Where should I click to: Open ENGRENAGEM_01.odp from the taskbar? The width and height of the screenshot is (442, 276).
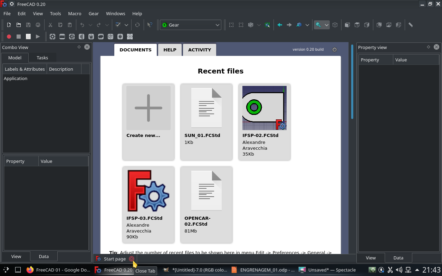pos(263,270)
